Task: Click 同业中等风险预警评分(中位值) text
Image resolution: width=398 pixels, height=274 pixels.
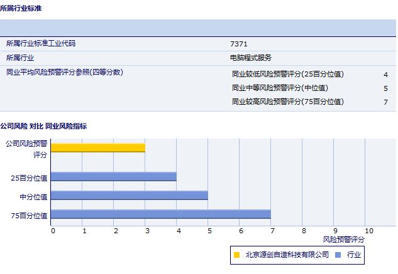Action: 280,88
